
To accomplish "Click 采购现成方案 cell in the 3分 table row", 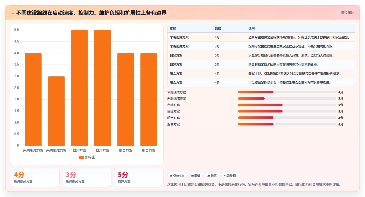I will [x=179, y=46].
